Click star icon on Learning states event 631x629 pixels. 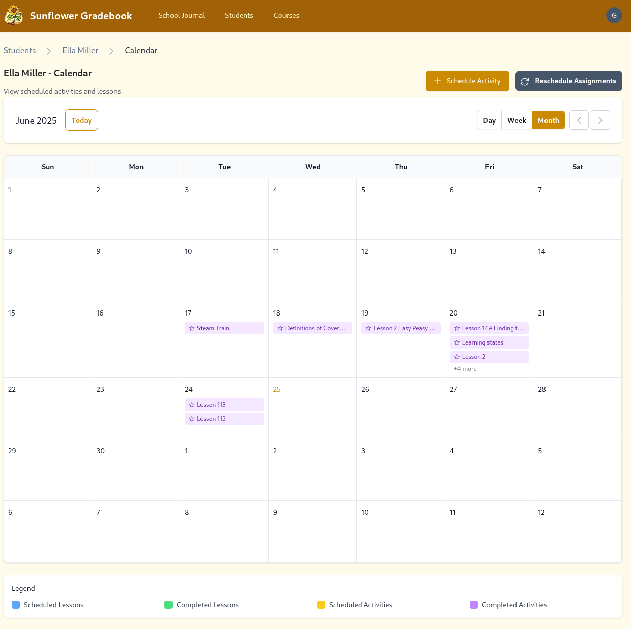click(457, 342)
